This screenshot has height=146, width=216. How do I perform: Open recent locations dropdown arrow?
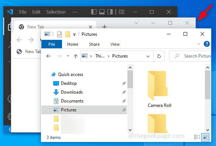(68, 56)
